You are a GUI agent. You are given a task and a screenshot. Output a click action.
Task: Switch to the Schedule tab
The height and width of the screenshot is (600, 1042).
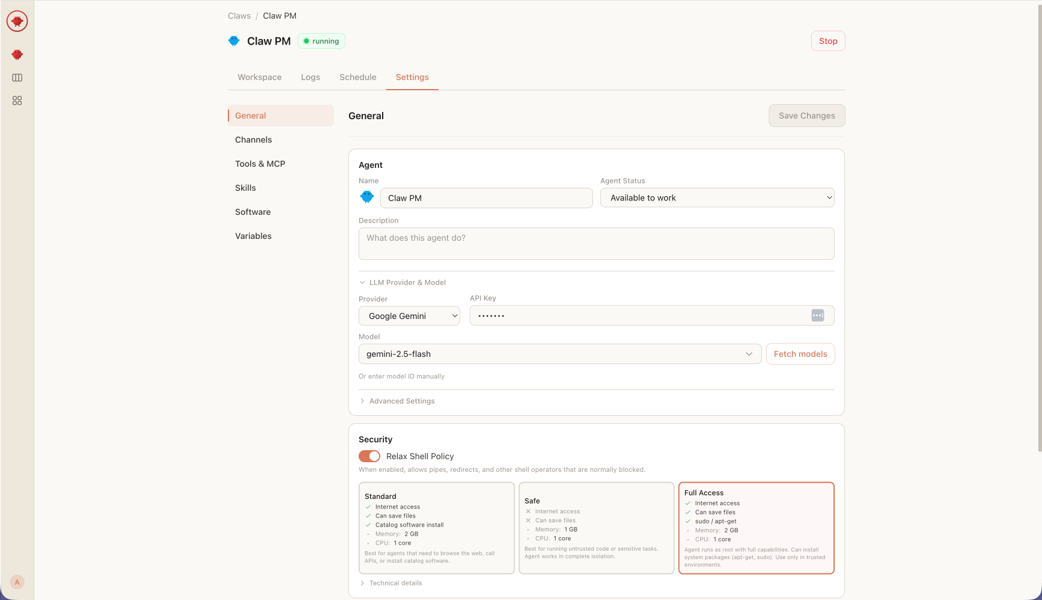(x=358, y=77)
